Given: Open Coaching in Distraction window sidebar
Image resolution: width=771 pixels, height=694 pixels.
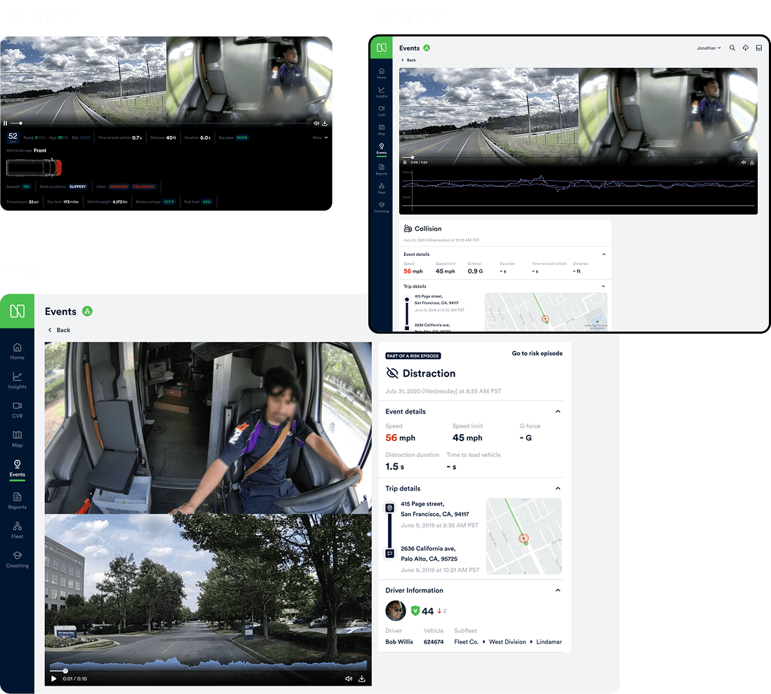Looking at the screenshot, I should pyautogui.click(x=18, y=559).
